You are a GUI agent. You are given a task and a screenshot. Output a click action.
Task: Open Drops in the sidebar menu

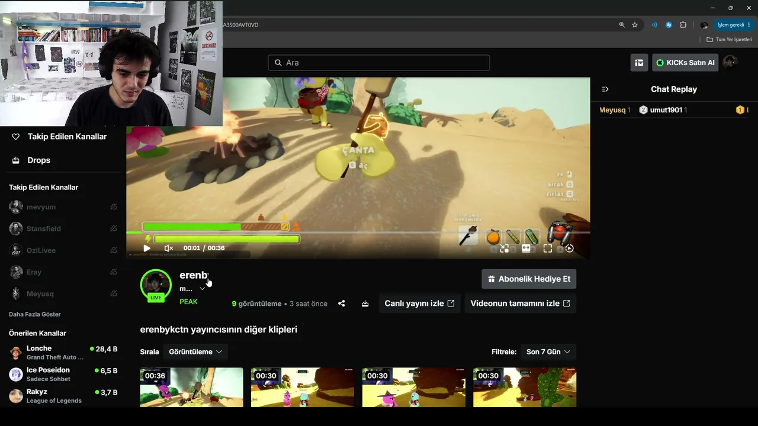tap(32, 160)
